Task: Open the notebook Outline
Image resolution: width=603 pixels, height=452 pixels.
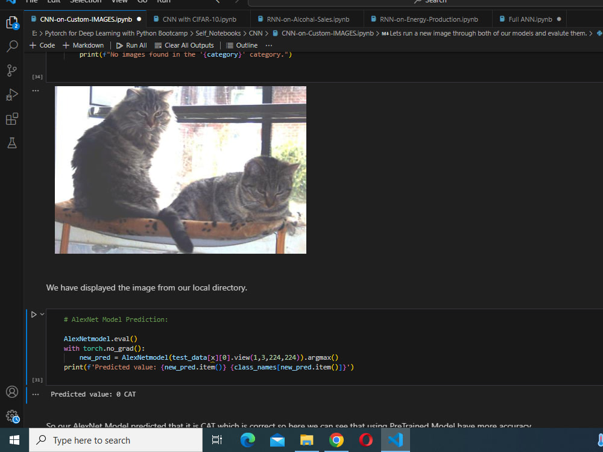Action: point(242,45)
